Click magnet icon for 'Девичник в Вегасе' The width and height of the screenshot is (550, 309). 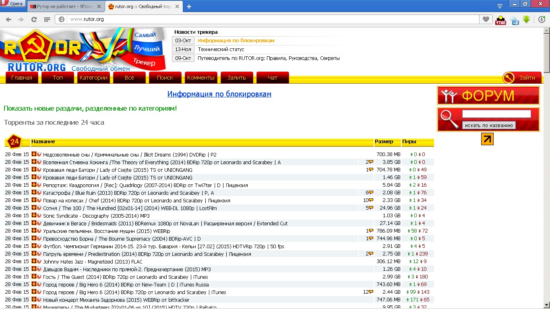[39, 223]
